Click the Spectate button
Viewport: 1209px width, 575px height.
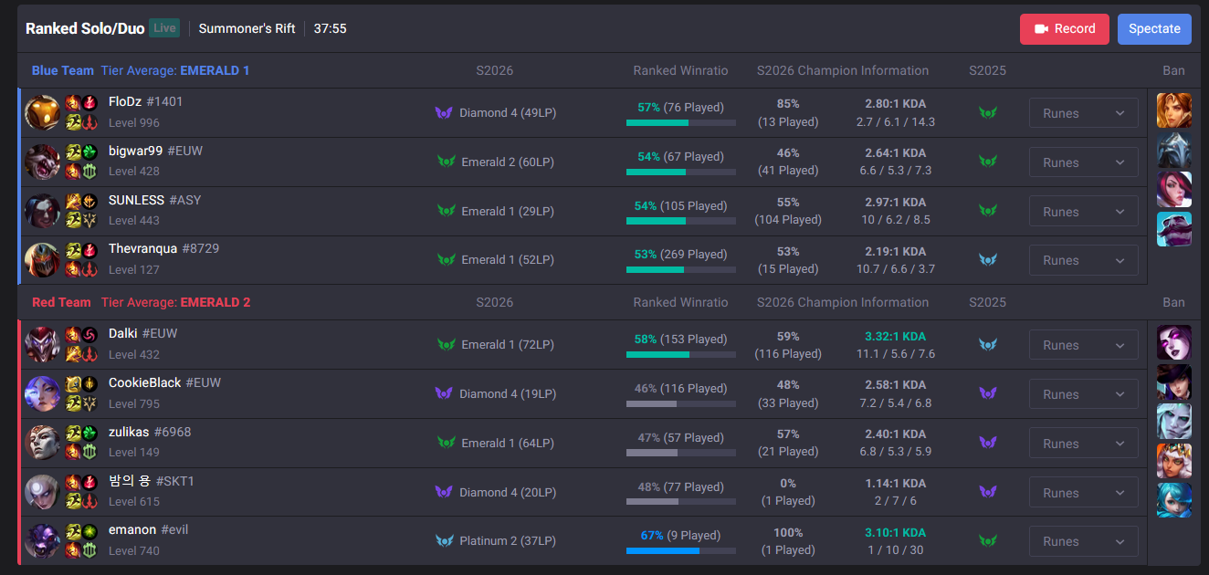point(1154,29)
